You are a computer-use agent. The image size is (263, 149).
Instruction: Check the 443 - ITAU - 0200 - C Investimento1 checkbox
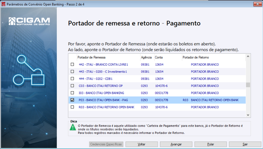(x=72, y=72)
